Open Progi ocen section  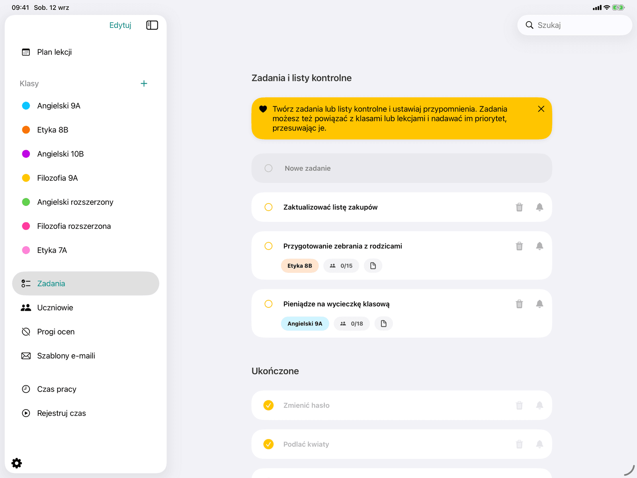pos(86,332)
